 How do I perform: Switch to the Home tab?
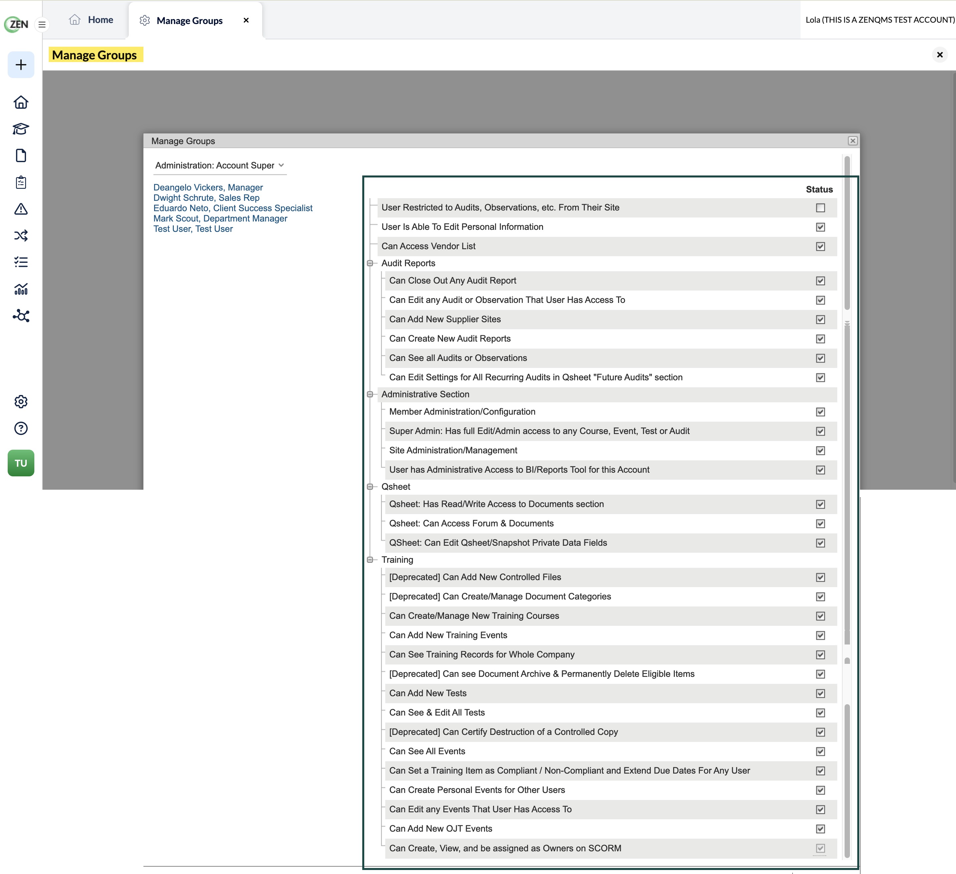pos(91,20)
